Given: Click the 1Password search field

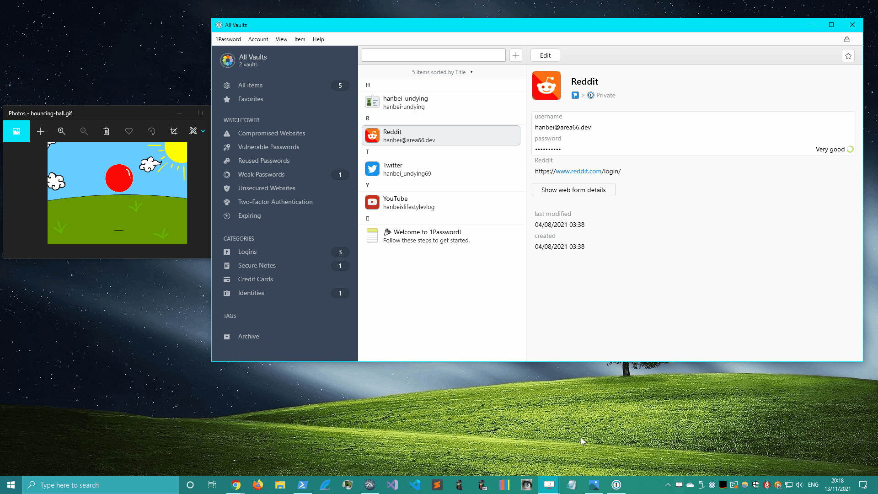Looking at the screenshot, I should pyautogui.click(x=434, y=55).
